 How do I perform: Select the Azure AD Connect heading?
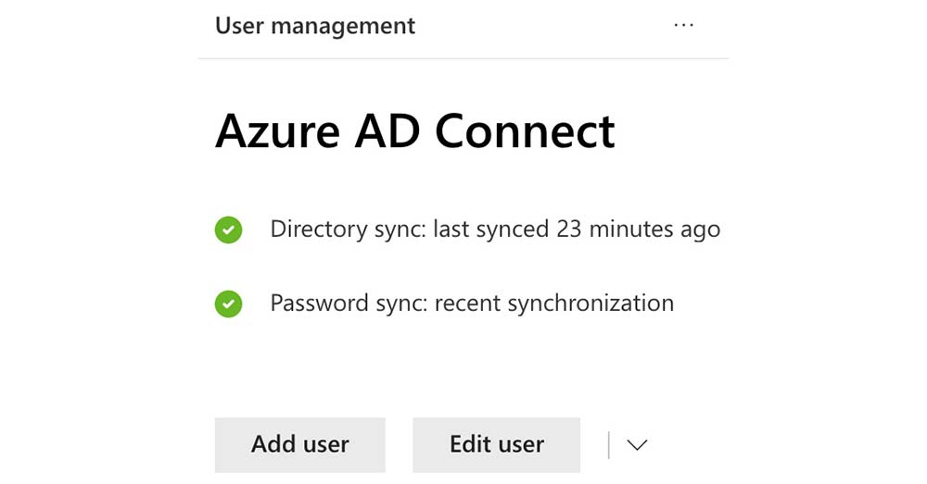(x=414, y=131)
